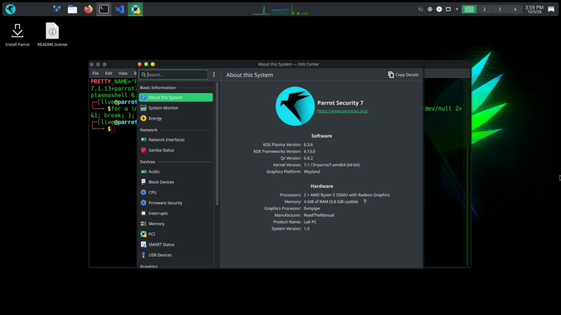Click the sidebar vertical scrollbar
This screenshot has width=561, height=315.
217,144
